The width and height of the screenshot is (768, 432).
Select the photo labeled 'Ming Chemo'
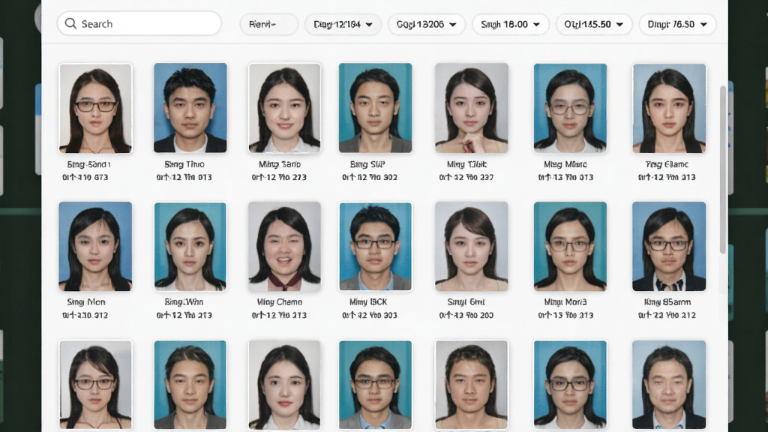284,246
